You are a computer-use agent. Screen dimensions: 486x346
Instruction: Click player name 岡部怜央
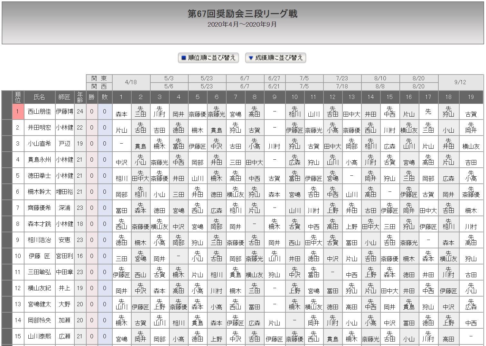(39, 320)
